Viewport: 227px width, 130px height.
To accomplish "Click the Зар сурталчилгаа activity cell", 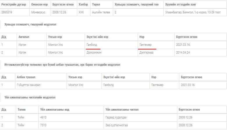I will point(117,125).
